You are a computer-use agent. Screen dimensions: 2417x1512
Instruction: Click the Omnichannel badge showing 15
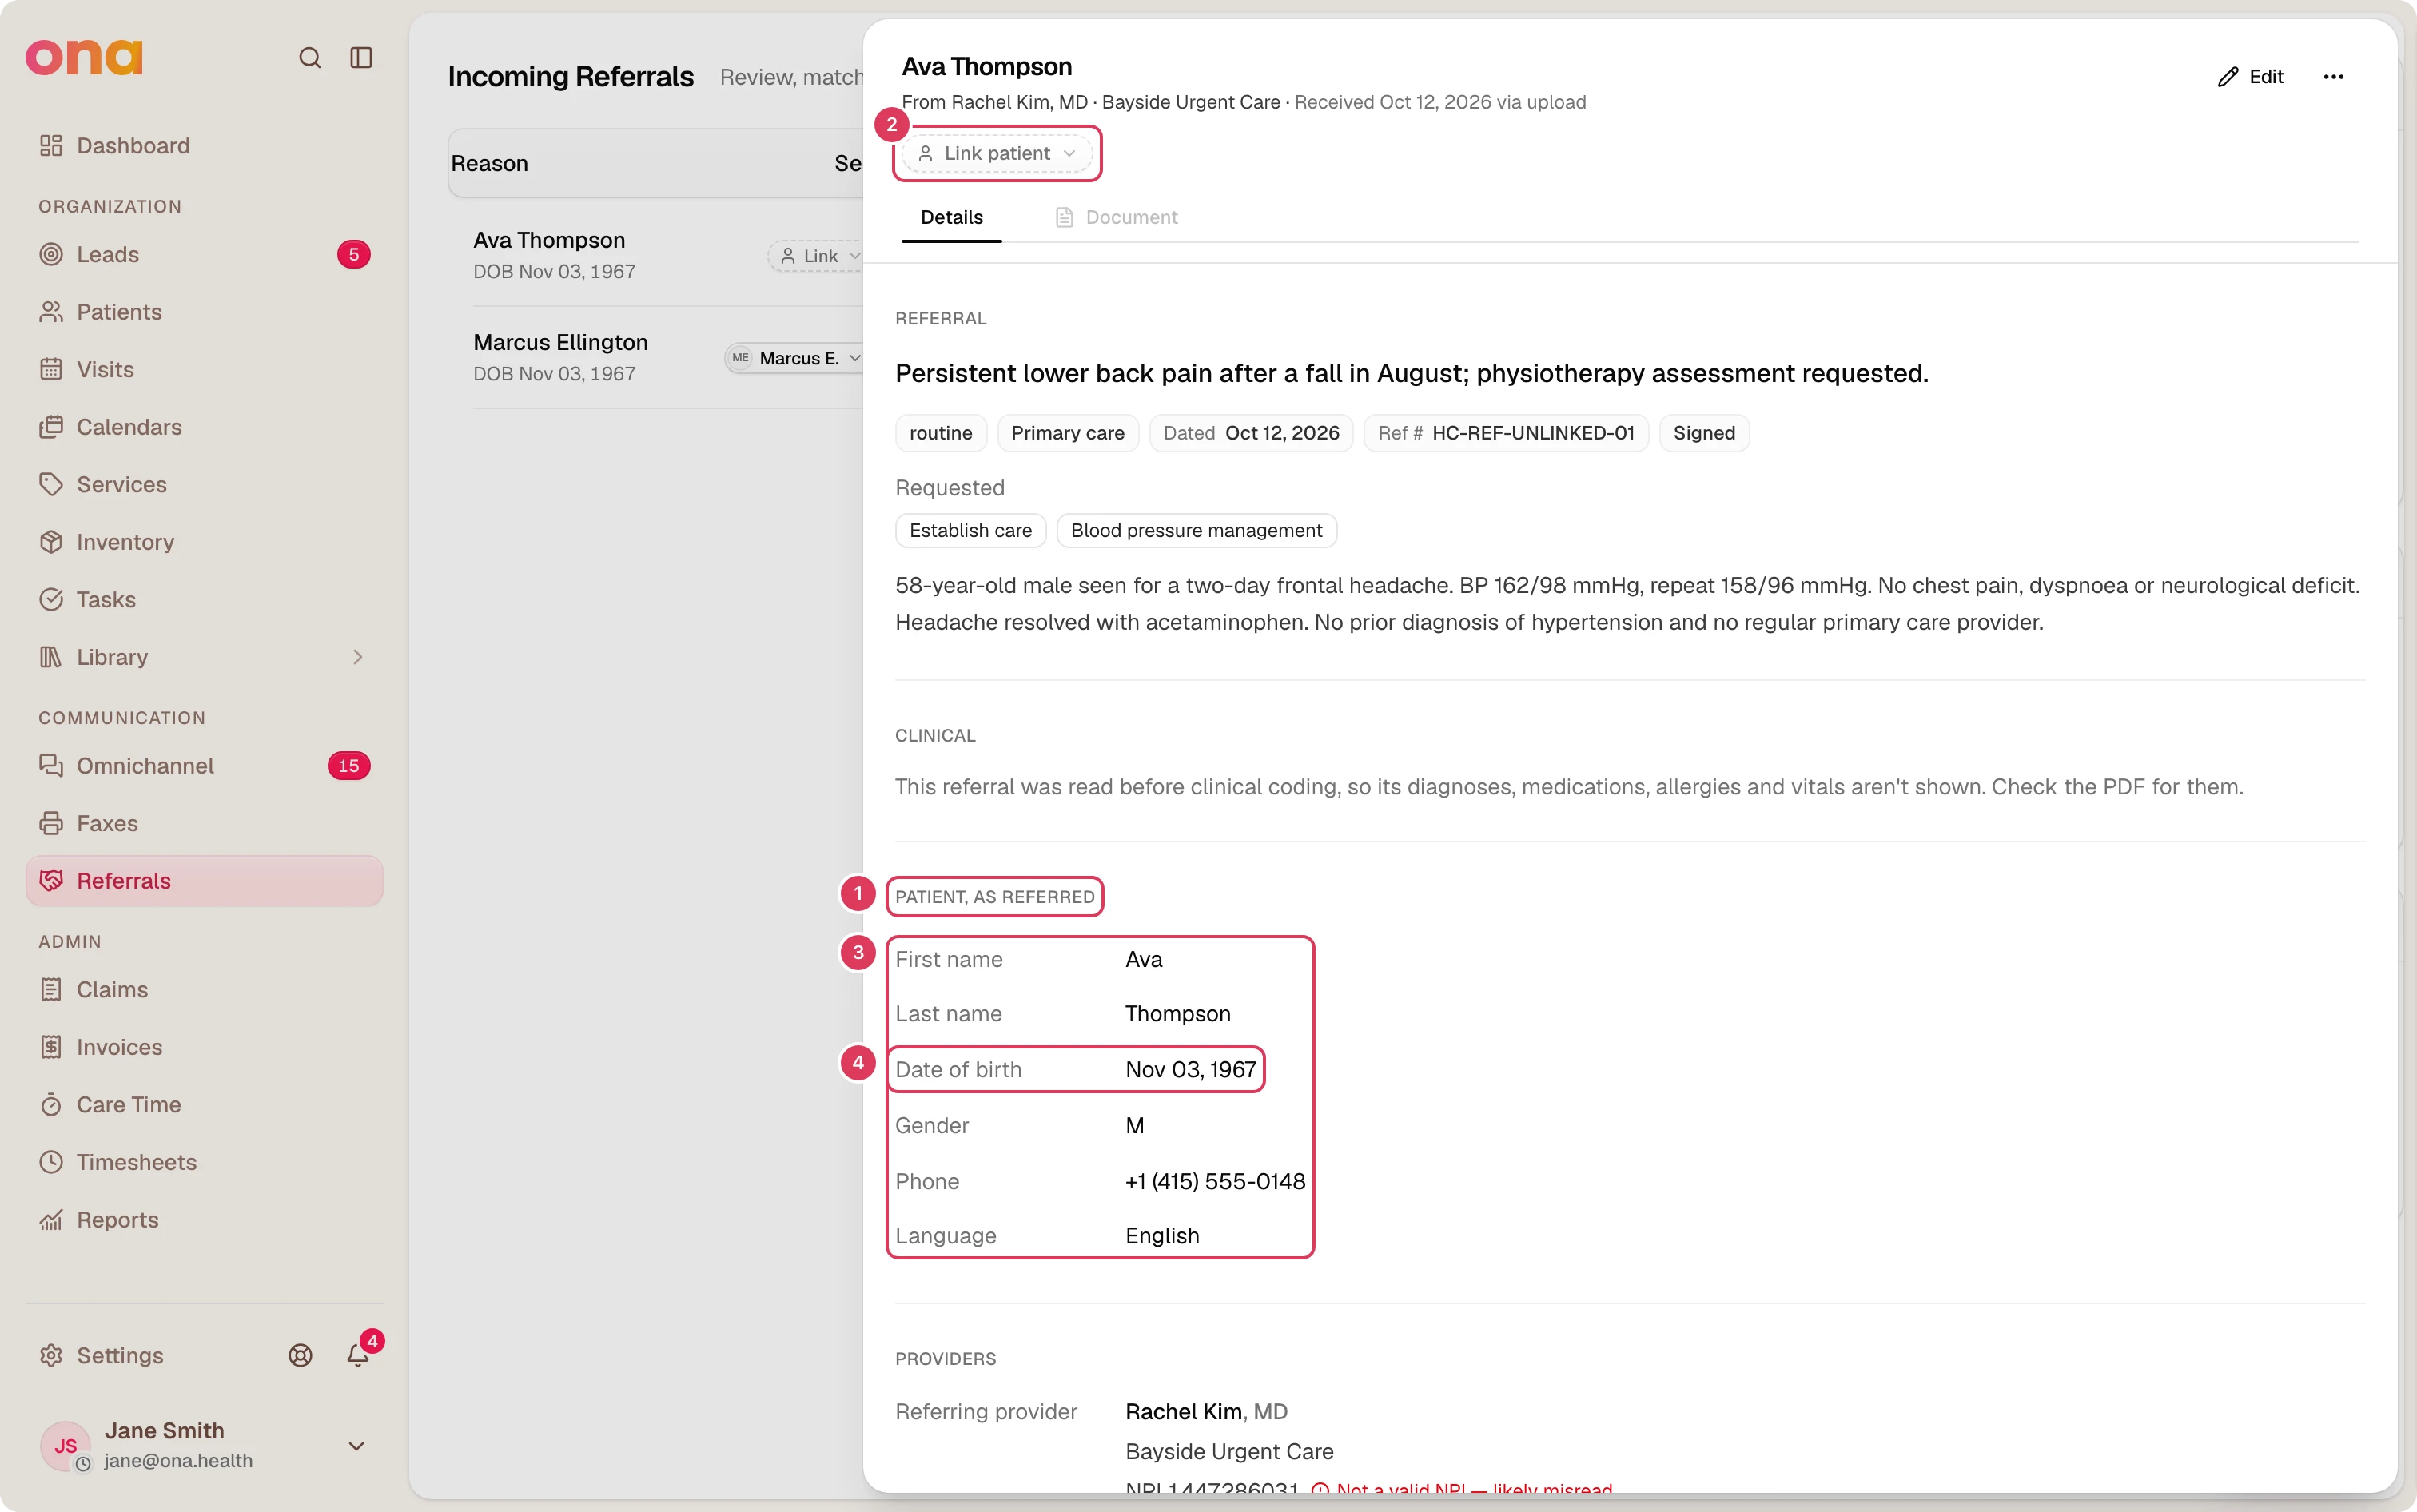pyautogui.click(x=348, y=766)
